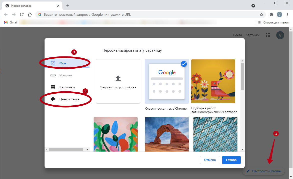The width and height of the screenshot is (293, 179).
Task: Choose the red rock arch background
Action: coord(167,134)
